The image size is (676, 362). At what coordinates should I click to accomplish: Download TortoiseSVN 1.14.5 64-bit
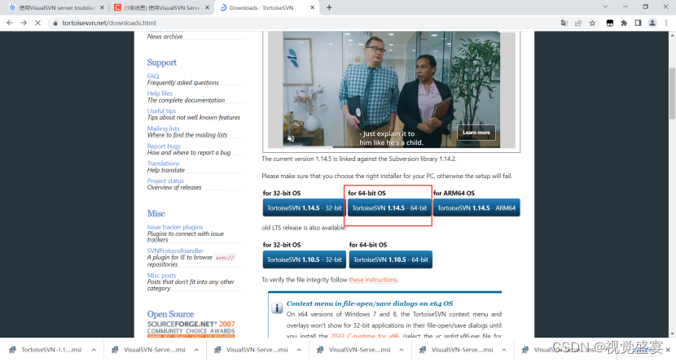(x=389, y=208)
